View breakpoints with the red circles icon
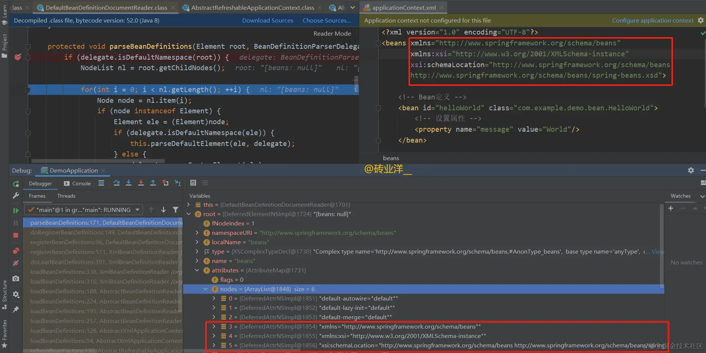 16,251
